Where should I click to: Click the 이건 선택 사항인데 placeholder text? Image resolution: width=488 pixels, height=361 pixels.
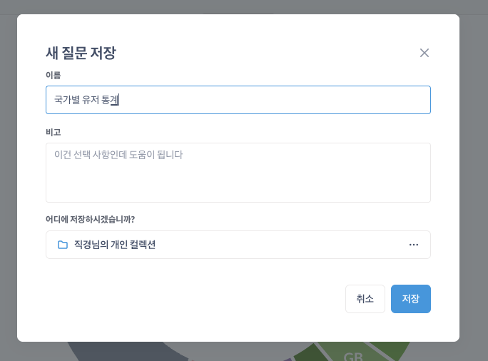tap(118, 154)
